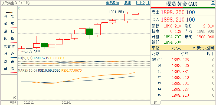Switch to the 笔 tab
Image resolution: width=216 pixels, height=105 pixels.
pos(155,102)
